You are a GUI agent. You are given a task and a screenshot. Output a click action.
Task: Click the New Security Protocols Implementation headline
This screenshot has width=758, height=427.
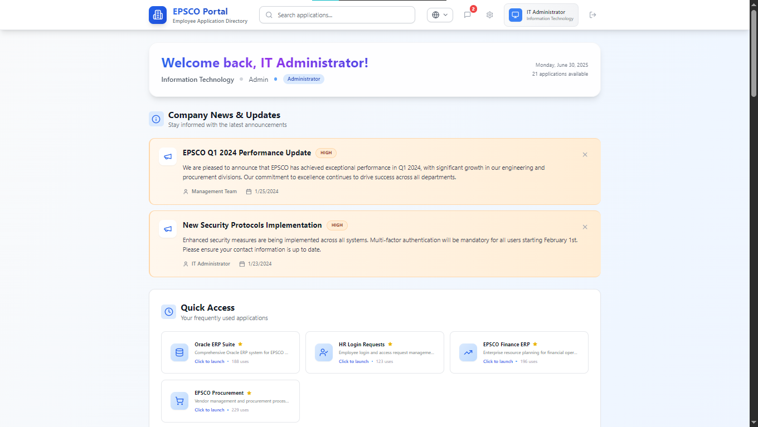(x=252, y=225)
